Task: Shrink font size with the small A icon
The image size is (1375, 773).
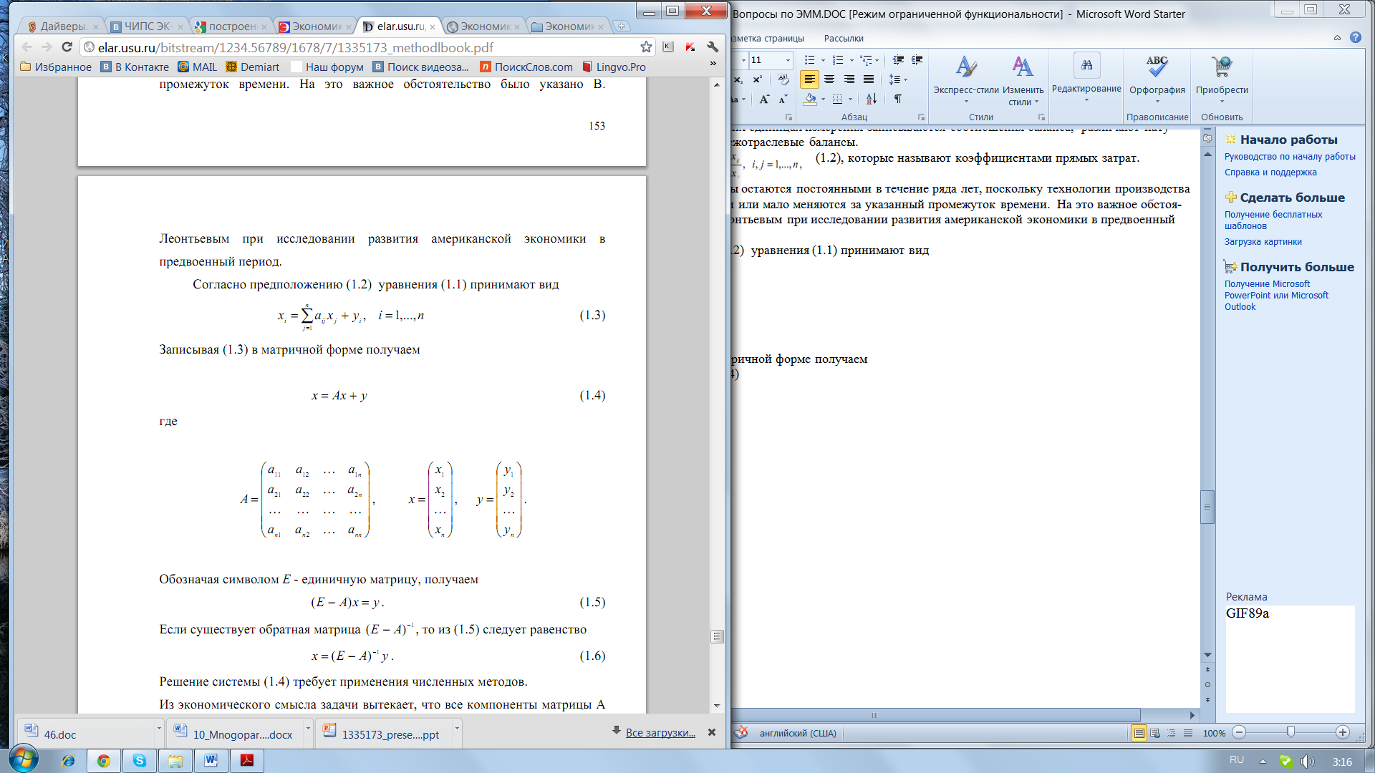Action: click(x=783, y=99)
